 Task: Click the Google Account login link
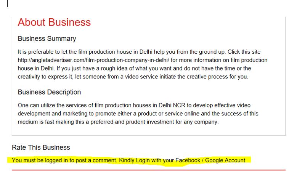tap(225, 160)
